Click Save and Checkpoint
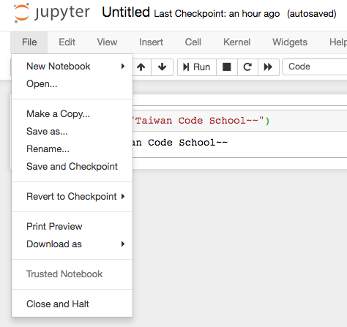 pyautogui.click(x=72, y=167)
